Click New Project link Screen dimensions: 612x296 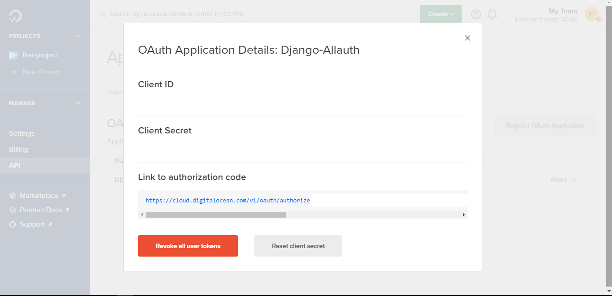click(42, 72)
